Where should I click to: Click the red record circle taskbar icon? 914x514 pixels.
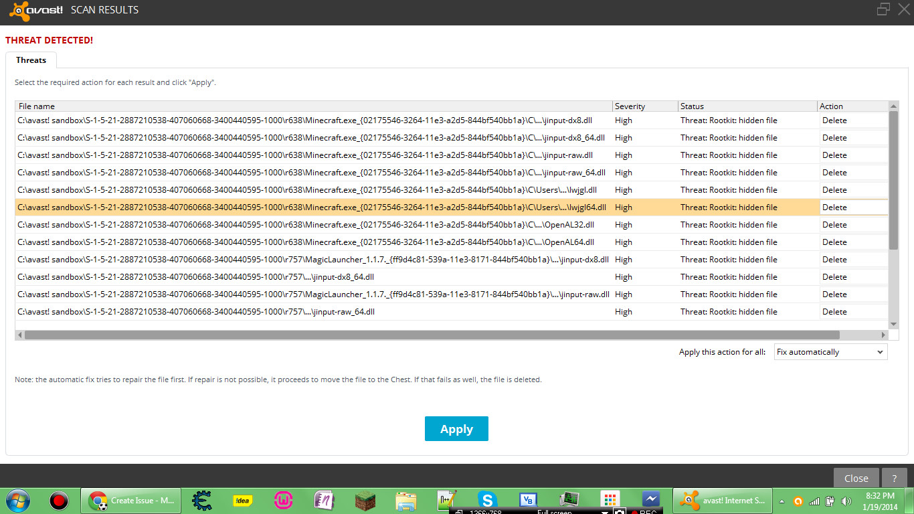[59, 500]
